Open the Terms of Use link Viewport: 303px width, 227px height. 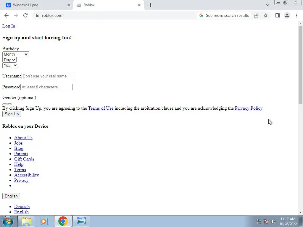click(x=101, y=108)
